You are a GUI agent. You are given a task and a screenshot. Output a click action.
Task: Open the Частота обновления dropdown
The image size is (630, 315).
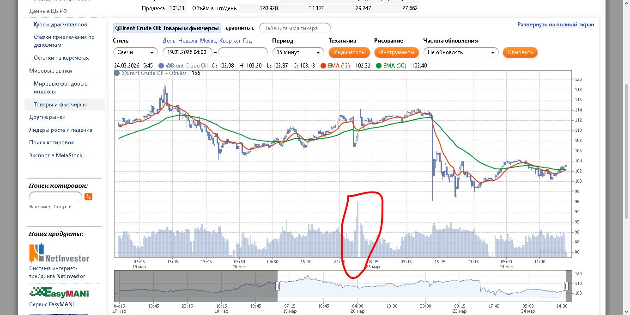tap(461, 52)
